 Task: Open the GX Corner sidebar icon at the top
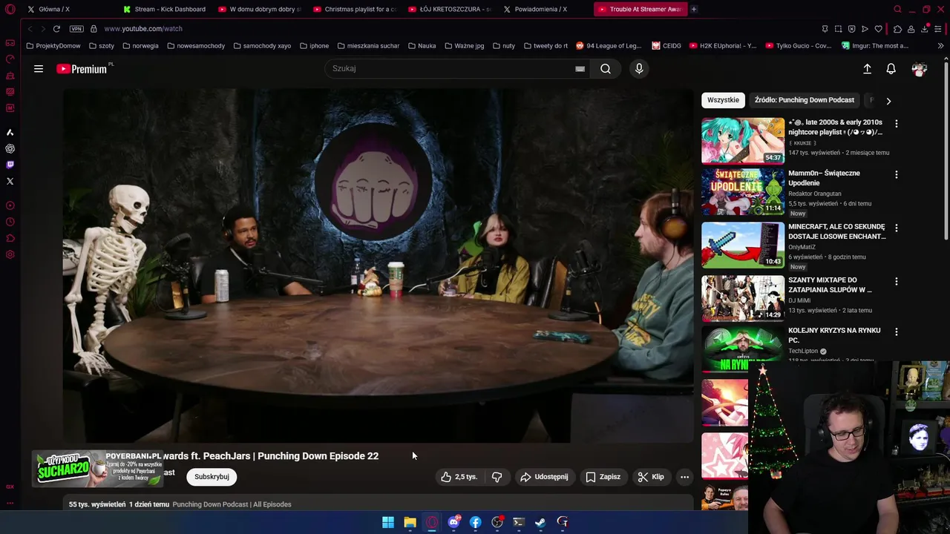[x=10, y=43]
